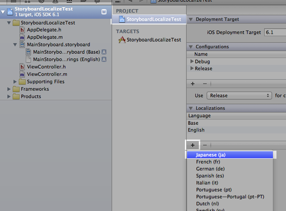This screenshot has width=286, height=211.
Task: Select StoryboardLocalizeTest under PROJECT
Action: [x=149, y=19]
